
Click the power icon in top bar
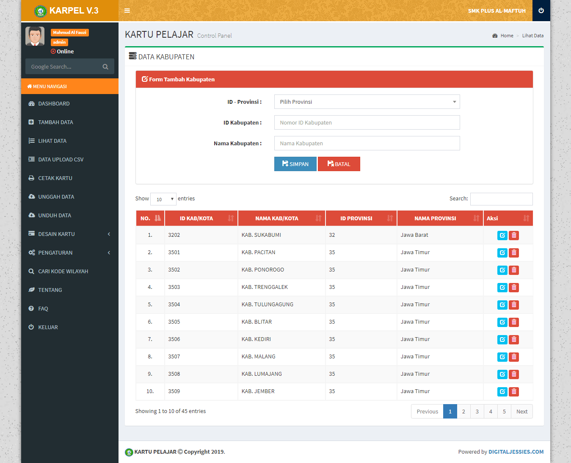(x=541, y=11)
